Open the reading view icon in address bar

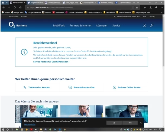pos(133,8)
